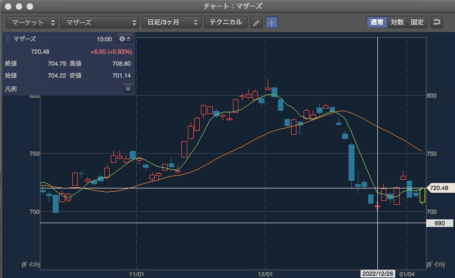The image size is (455, 278).
Task: Toggle the crosshair cursor tool
Action: 271,22
